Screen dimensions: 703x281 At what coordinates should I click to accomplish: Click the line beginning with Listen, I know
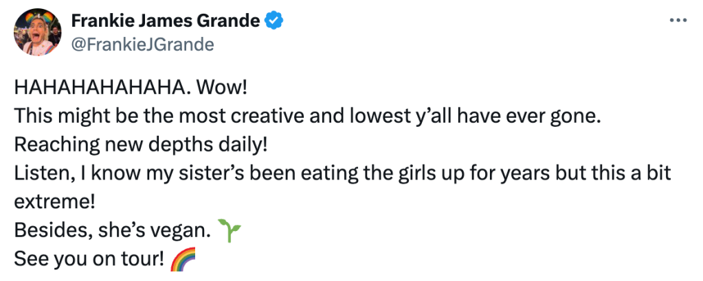point(342,174)
